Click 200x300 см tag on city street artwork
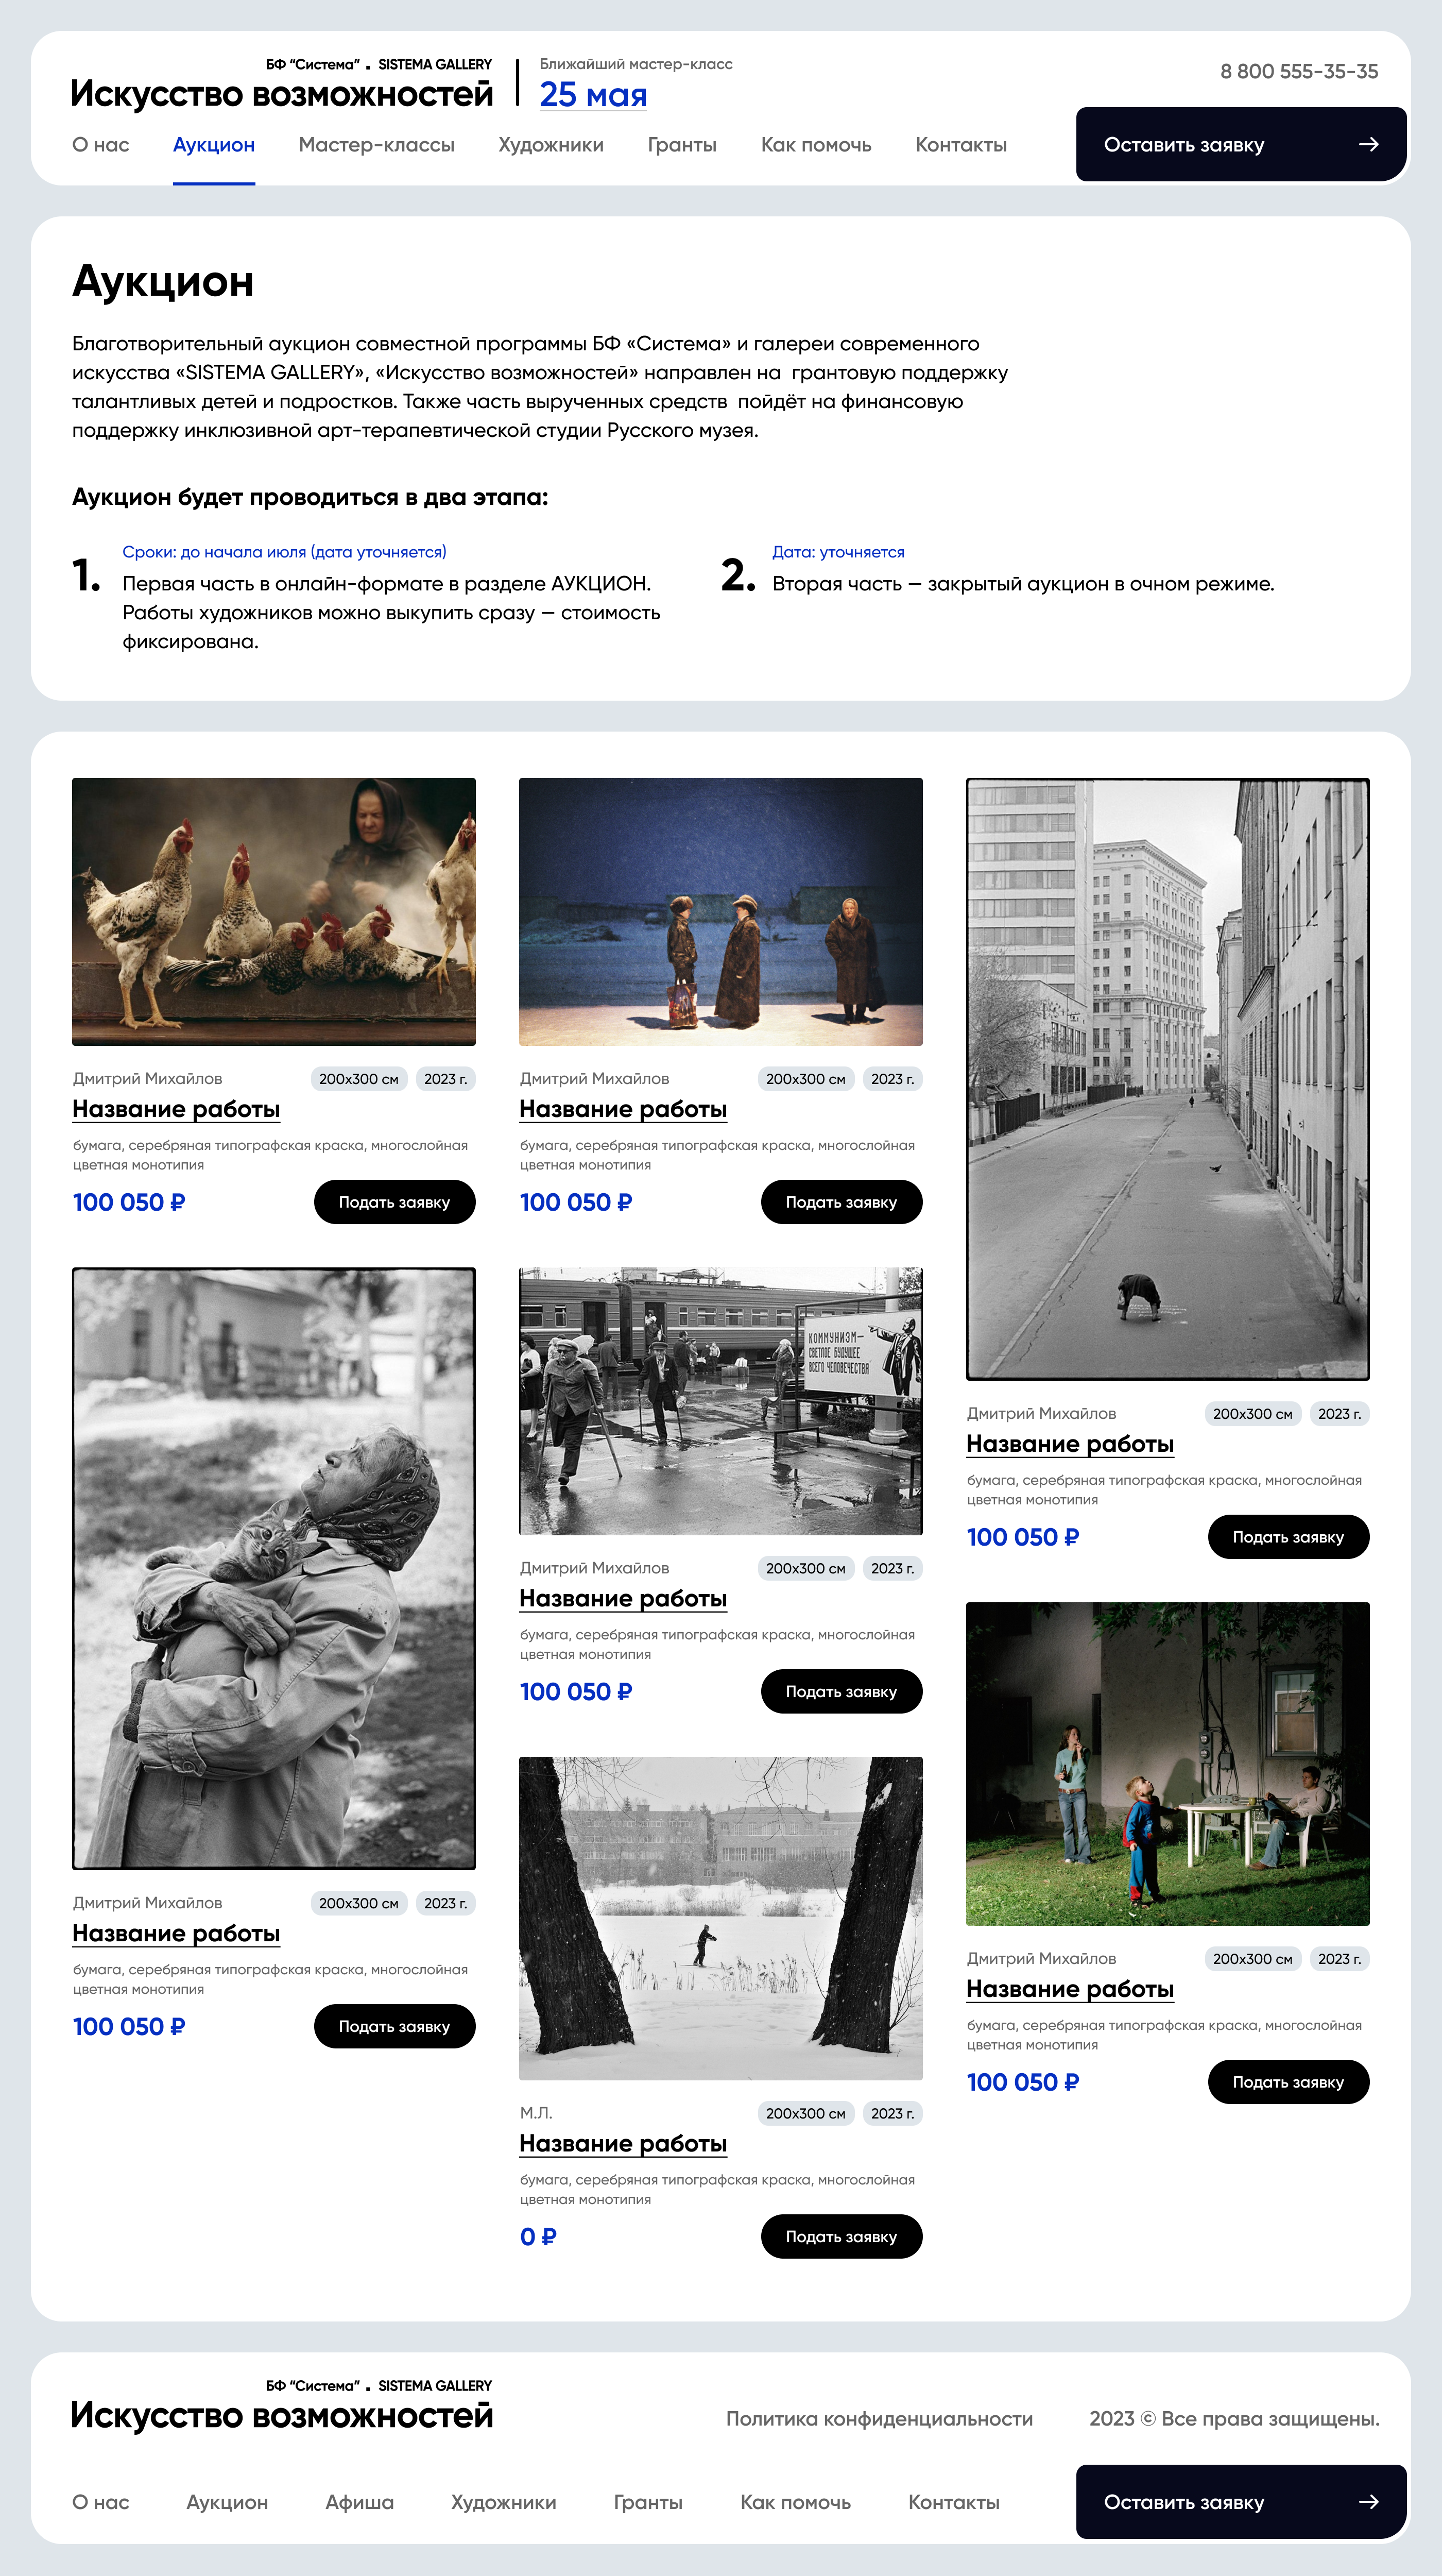Screen dimensions: 1442x2576 click(1252, 1414)
